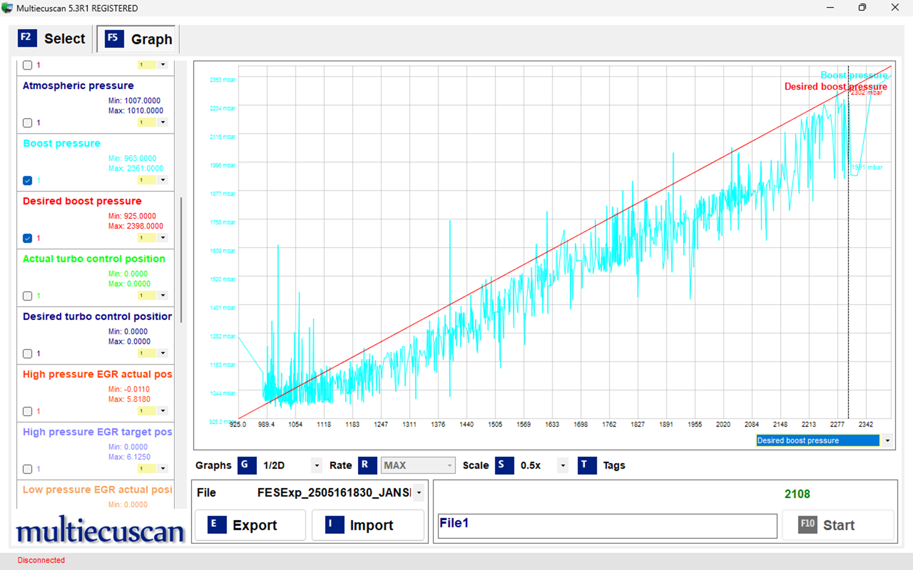Click the Tags label button

614,466
